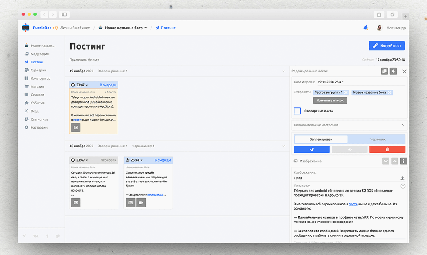Click the 1.png image file field
The height and width of the screenshot is (255, 427).
[x=346, y=178]
